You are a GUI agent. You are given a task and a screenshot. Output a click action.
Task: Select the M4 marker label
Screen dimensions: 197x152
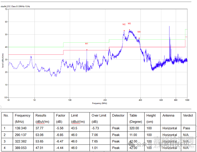pyautogui.click(x=139, y=32)
